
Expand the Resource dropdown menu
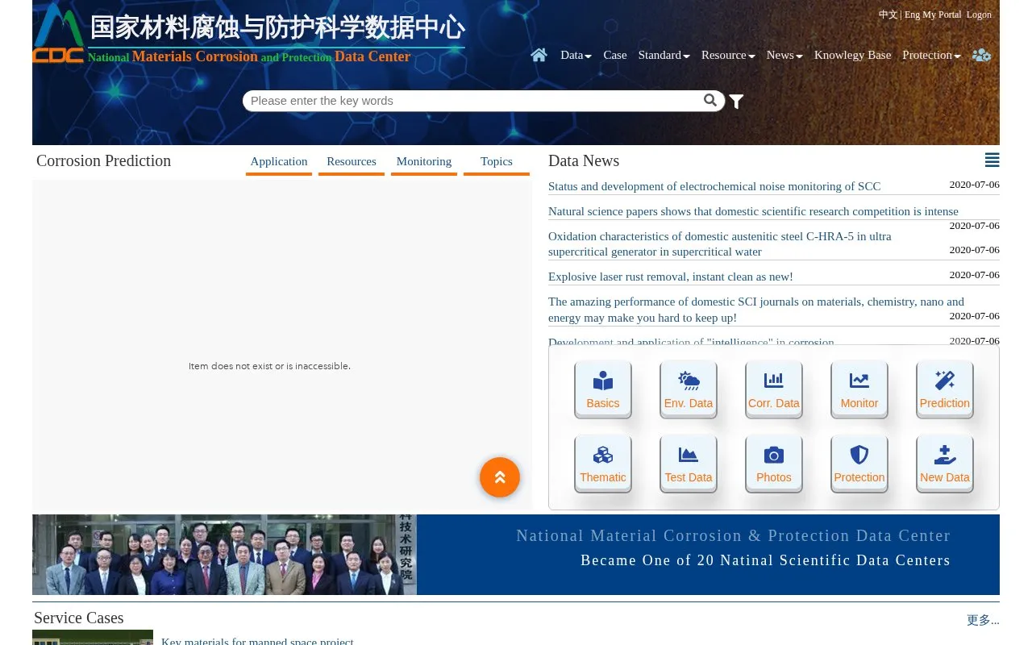(728, 55)
